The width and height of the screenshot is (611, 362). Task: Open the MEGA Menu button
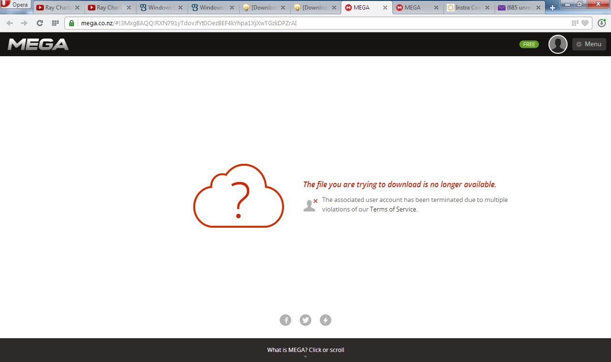click(589, 44)
